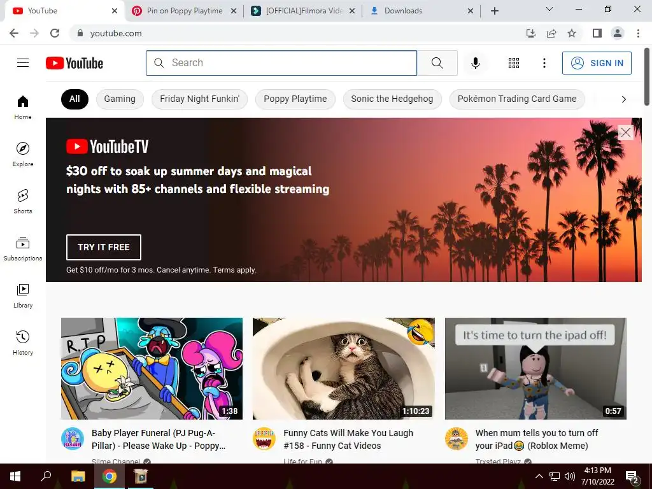Show hidden system tray icons

pyautogui.click(x=539, y=476)
